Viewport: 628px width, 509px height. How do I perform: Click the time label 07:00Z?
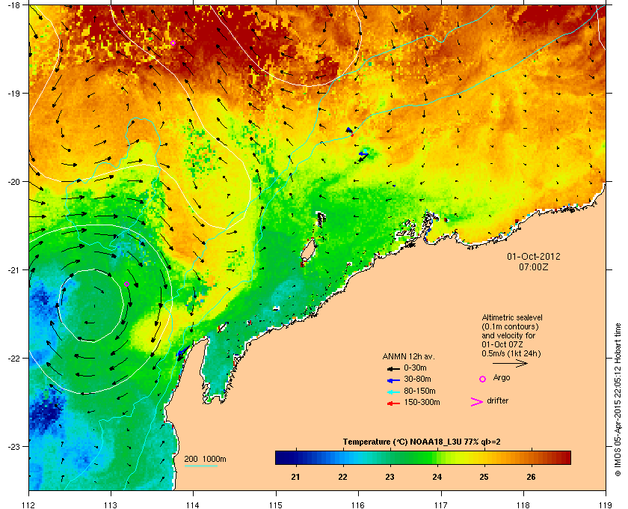tap(534, 266)
